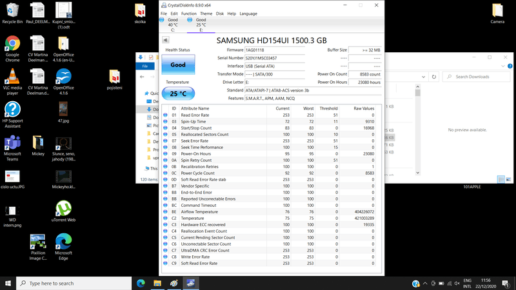This screenshot has height=290, width=516.
Task: Select the Airflow Temperature attribute row
Action: [269, 212]
